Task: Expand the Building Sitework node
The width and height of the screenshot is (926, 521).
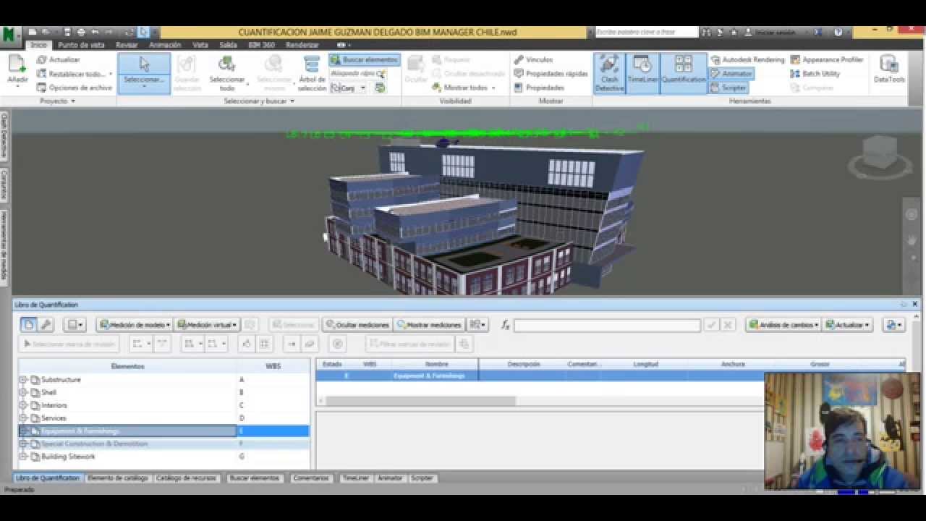Action: click(23, 457)
